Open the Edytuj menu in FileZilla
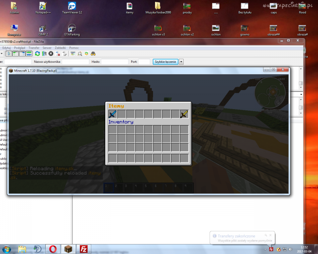This screenshot has width=318, height=254. click(6, 48)
